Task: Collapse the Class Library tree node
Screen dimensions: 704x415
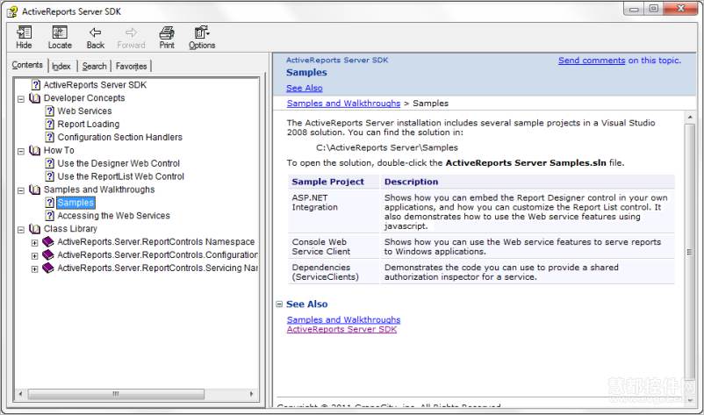Action: [21, 230]
